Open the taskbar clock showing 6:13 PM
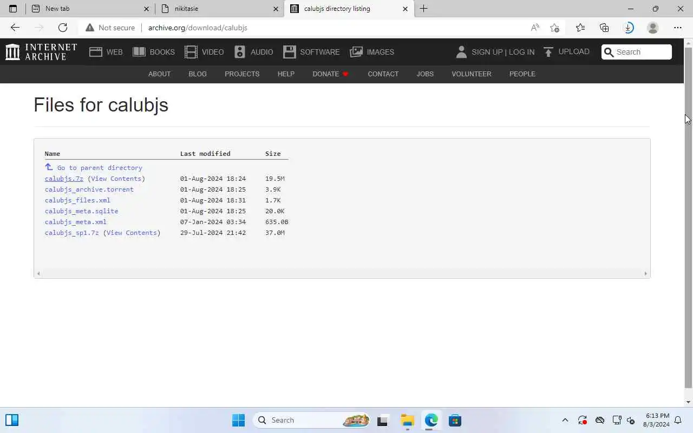 point(656,420)
